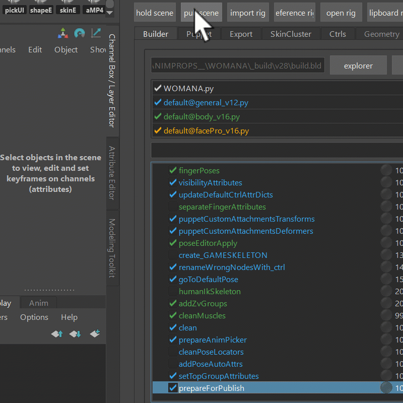Click the hyperbolic graph arrow icon
403x403 pixels.
(x=96, y=33)
